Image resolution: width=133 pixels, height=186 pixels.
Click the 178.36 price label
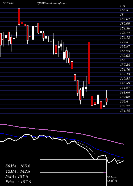tap(125, 28)
